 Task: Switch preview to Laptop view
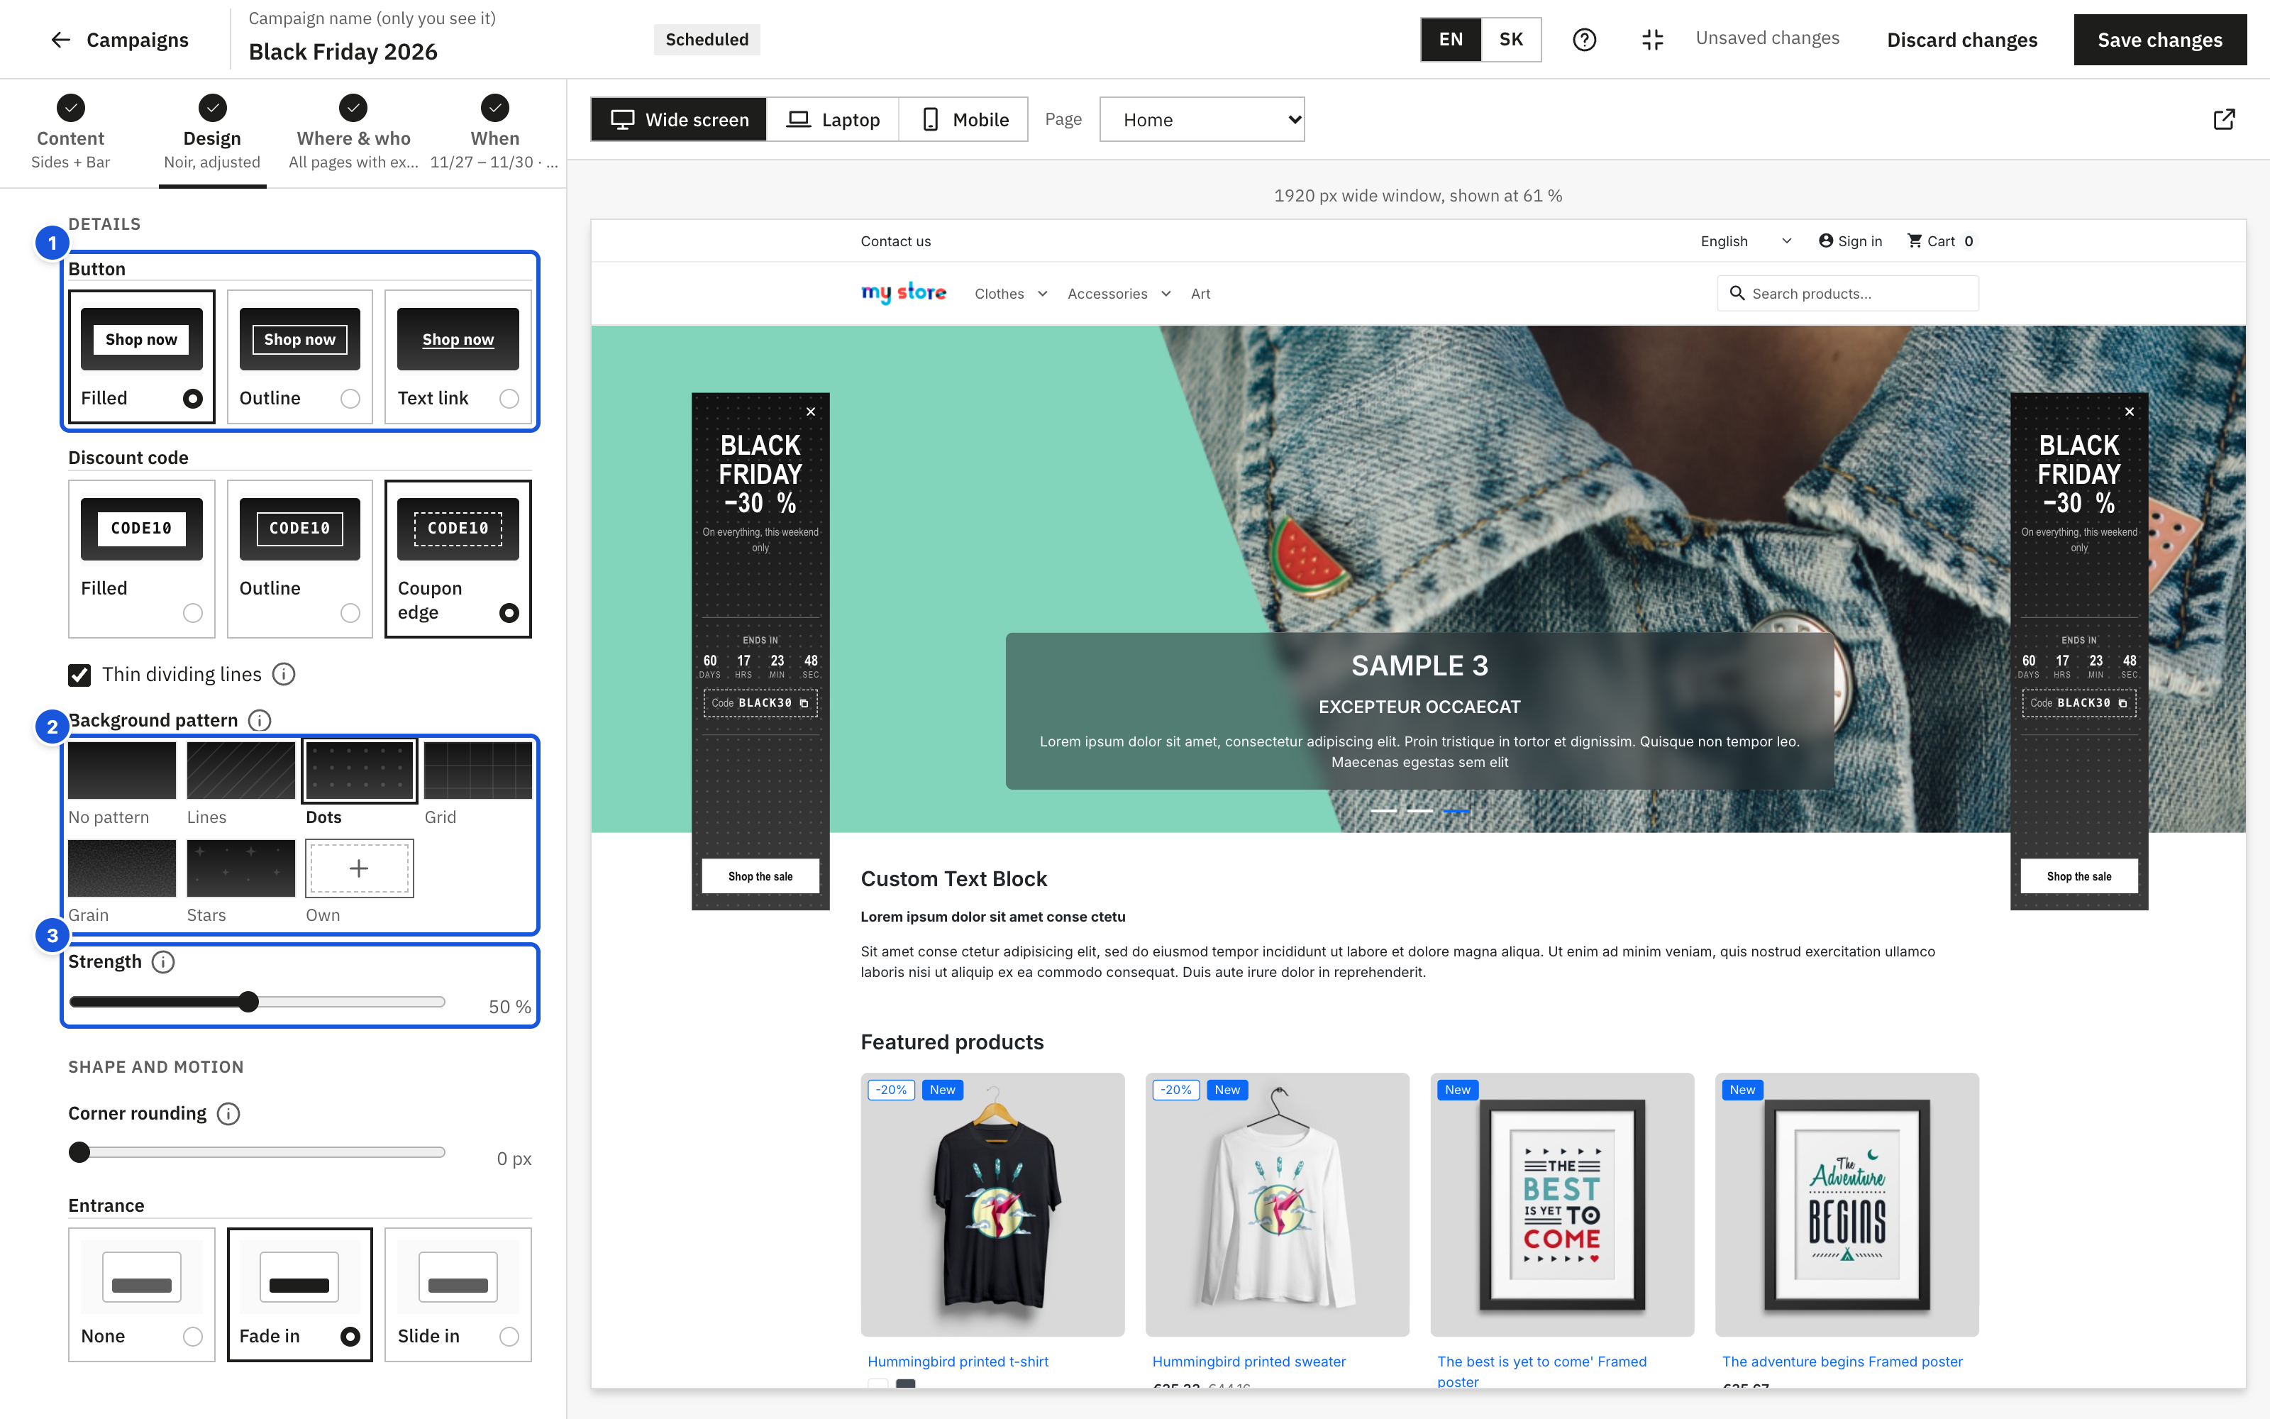click(832, 119)
